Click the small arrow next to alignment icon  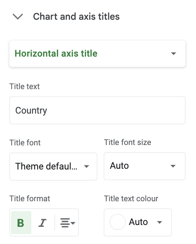point(73,223)
